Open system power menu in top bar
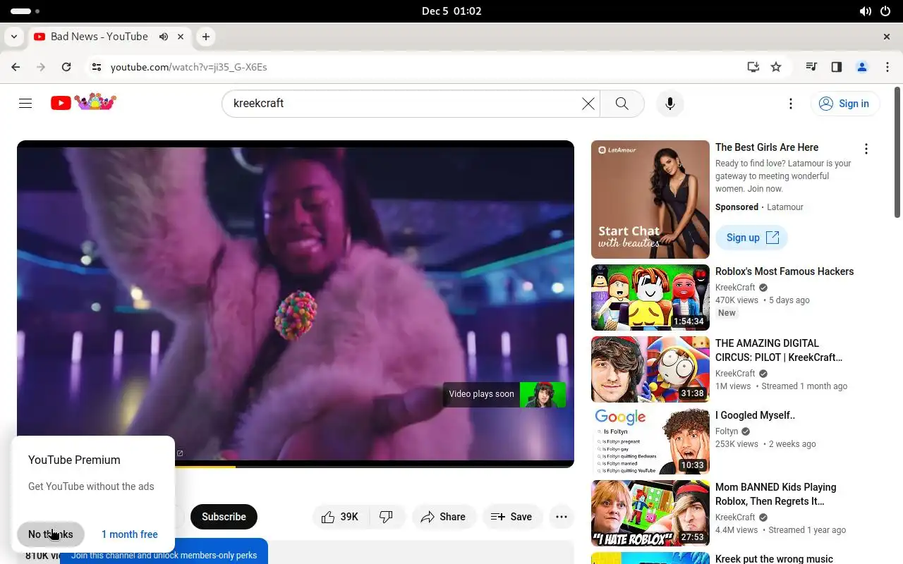 [x=885, y=11]
